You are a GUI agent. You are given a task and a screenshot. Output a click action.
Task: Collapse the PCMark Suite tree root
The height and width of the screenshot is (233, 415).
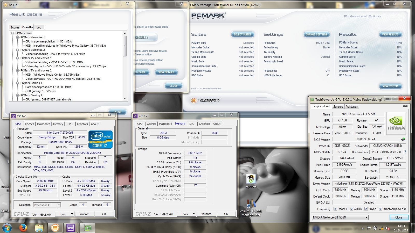(12, 33)
